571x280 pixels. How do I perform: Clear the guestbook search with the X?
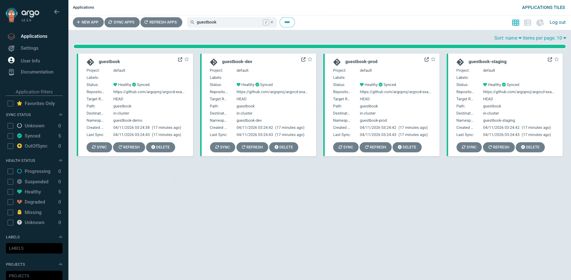pos(272,22)
